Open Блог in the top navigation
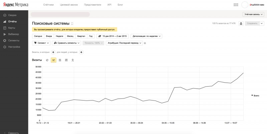Viewport: 267px width, 134px height. coord(120,5)
